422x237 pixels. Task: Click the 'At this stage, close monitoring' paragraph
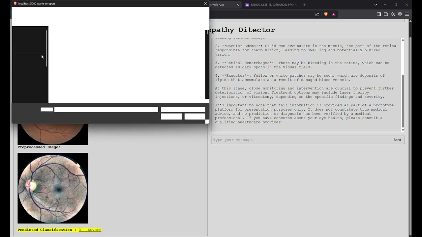[304, 92]
